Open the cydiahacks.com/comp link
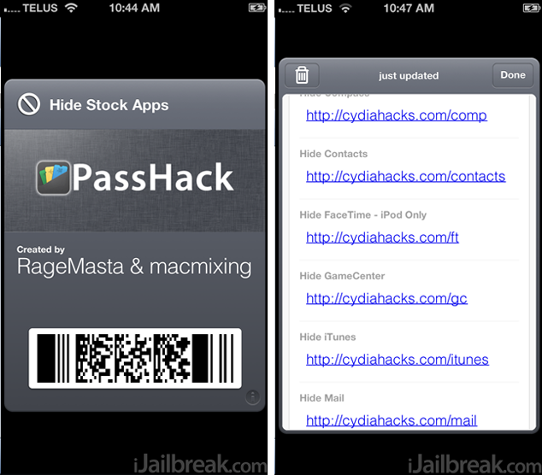 coord(397,115)
